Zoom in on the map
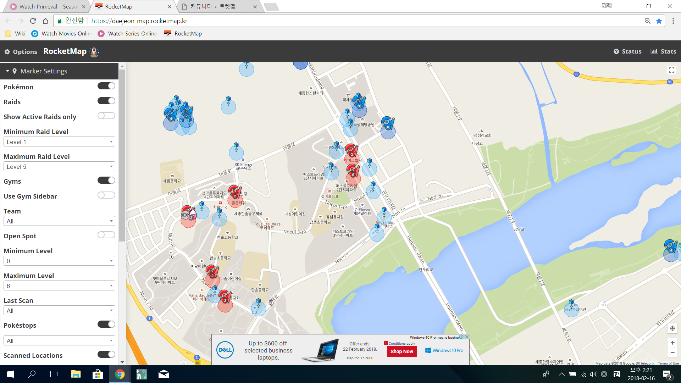Viewport: 681px width, 383px height. click(672, 343)
